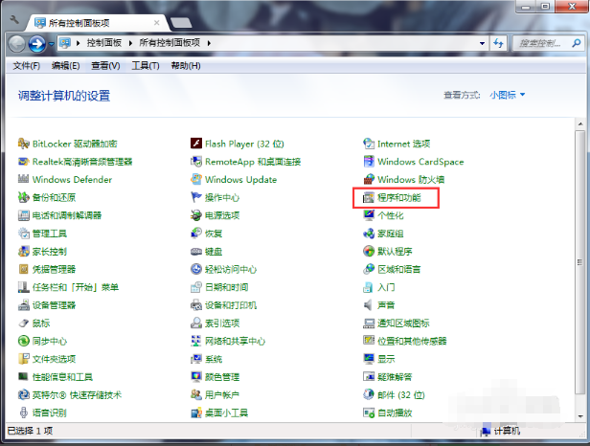Open the Internet 选项 icon
Viewport: 590px width, 446px height.
point(369,144)
